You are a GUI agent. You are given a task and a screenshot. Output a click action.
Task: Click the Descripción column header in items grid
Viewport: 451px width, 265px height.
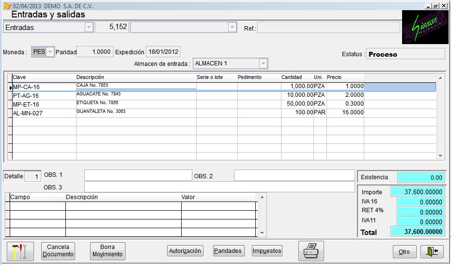coord(136,78)
